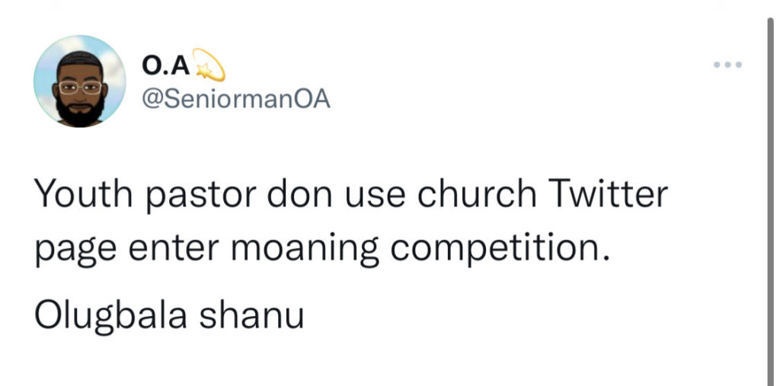Image resolution: width=780 pixels, height=386 pixels.
Task: Click the "Olugbala shanu" text line
Action: 169,313
